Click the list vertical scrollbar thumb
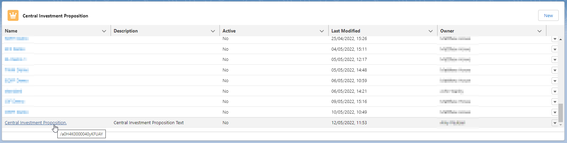567x143 pixels. (x=560, y=113)
